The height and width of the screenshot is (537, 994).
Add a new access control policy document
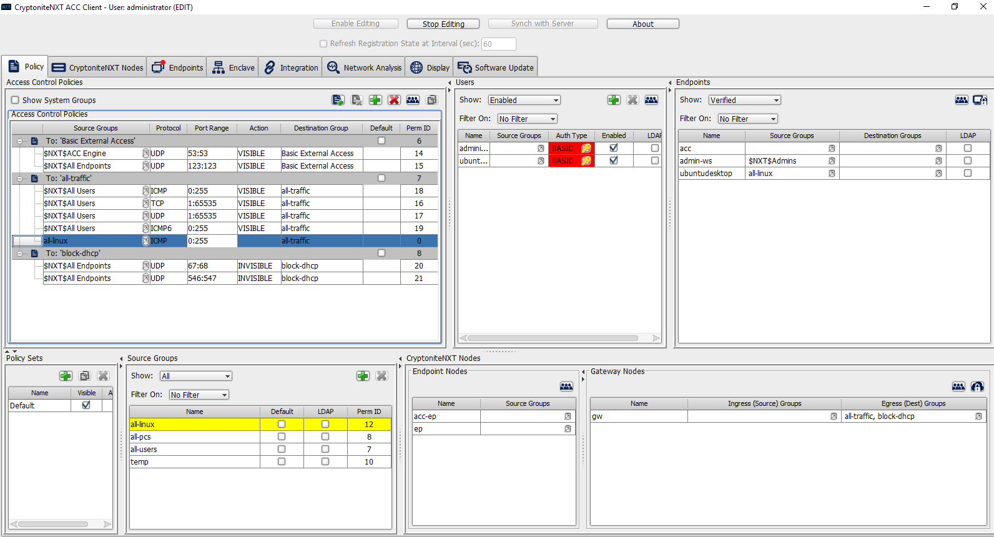(338, 100)
